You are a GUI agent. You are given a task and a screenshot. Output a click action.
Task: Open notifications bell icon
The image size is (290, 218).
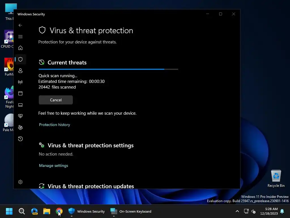pyautogui.click(x=282, y=211)
